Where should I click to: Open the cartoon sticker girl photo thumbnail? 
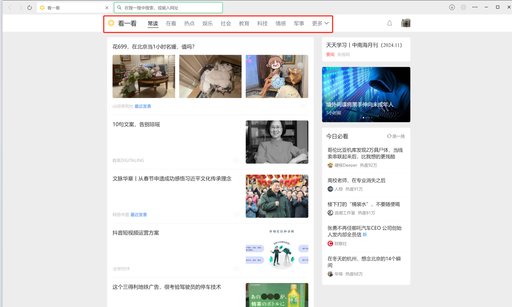pyautogui.click(x=277, y=77)
